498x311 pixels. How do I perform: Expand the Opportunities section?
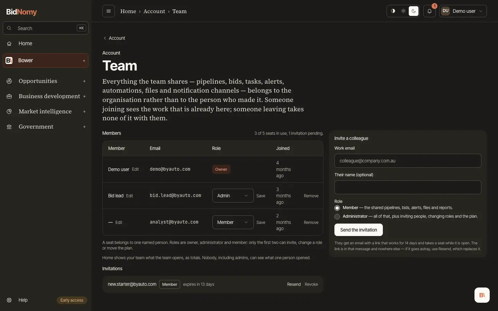coord(84,81)
